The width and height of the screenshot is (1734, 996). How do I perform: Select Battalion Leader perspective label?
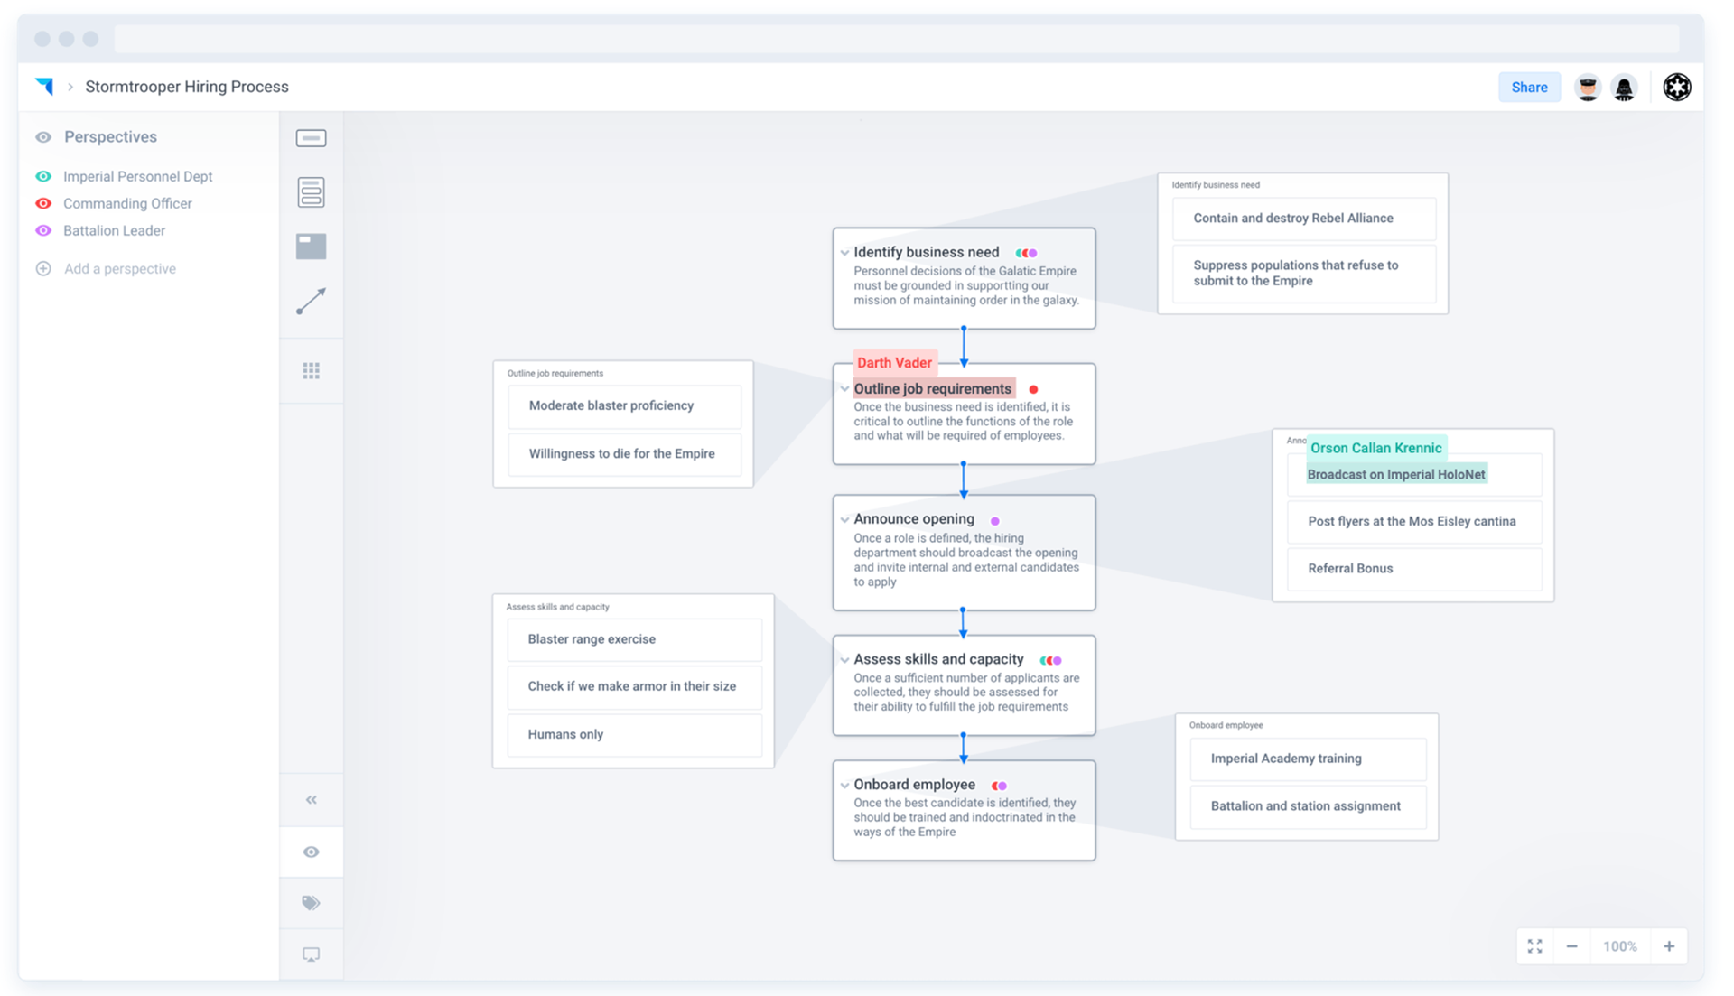[x=115, y=230]
